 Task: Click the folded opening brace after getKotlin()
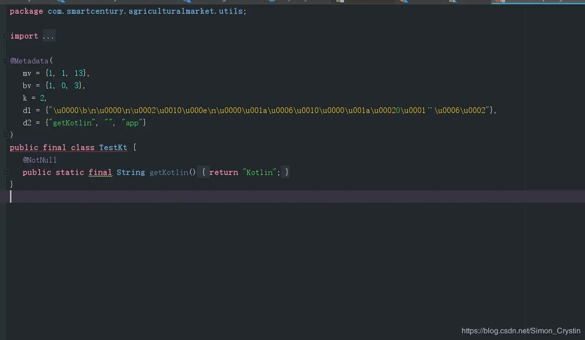pos(203,172)
